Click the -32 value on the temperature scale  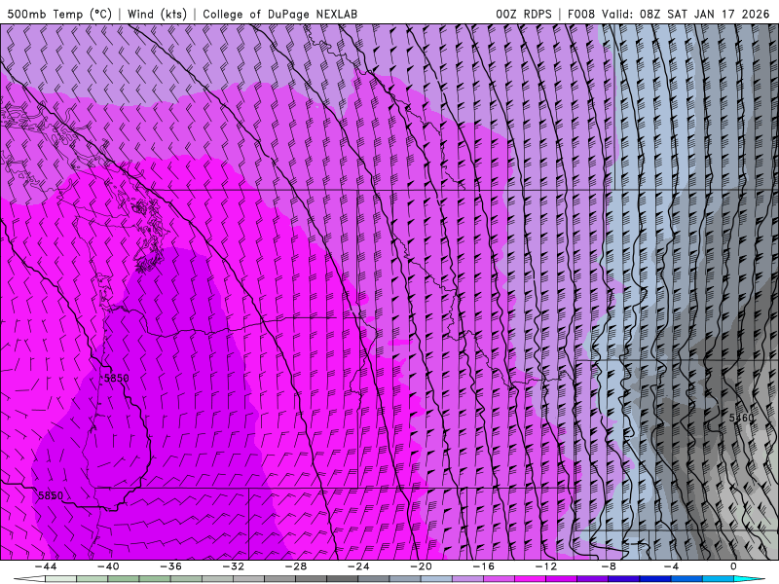234,566
